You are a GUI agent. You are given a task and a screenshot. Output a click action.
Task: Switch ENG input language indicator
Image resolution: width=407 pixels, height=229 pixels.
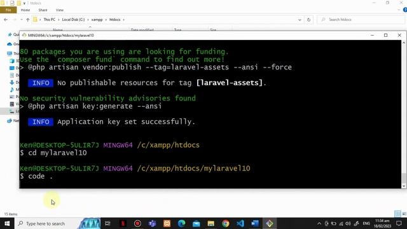[366, 223]
